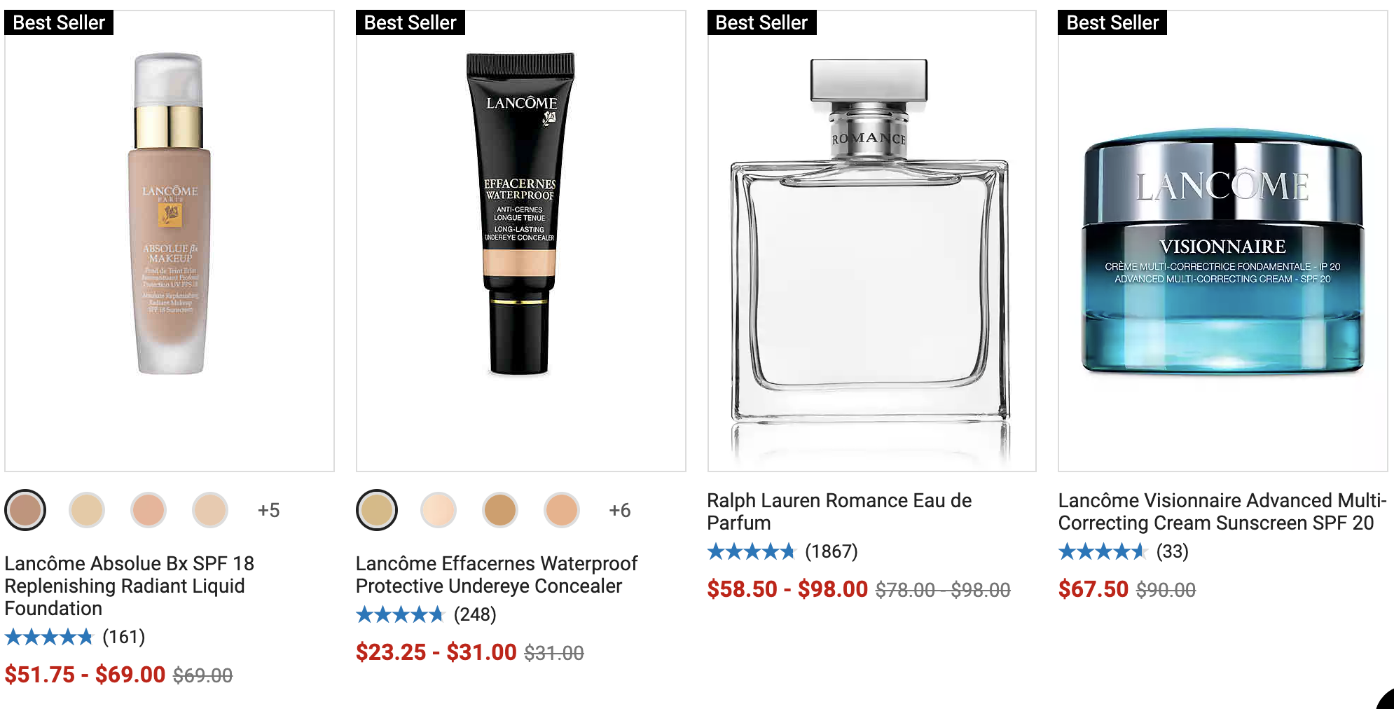
Task: View the 33 reviews star rating for Visionnaire
Action: [1124, 551]
